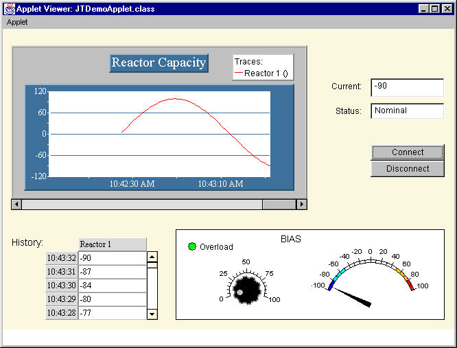Click the chart horizontal scrollbar thumb
Viewport: 457px width, 348px height.
[x=279, y=205]
